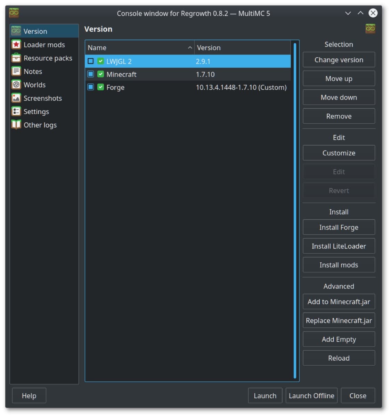Close the window with title bar X

[373, 13]
